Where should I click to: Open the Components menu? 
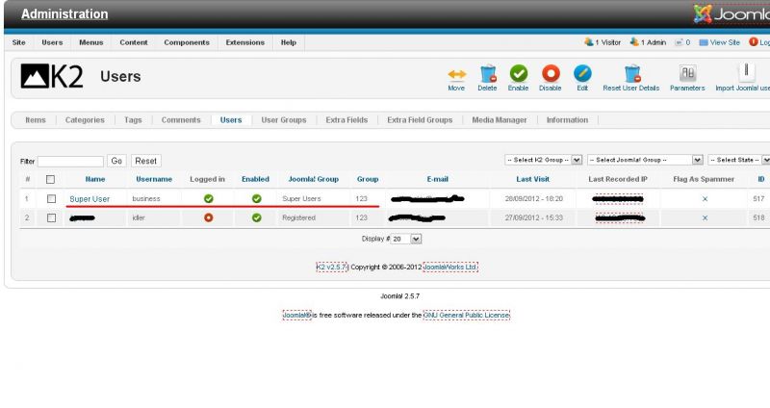point(187,42)
